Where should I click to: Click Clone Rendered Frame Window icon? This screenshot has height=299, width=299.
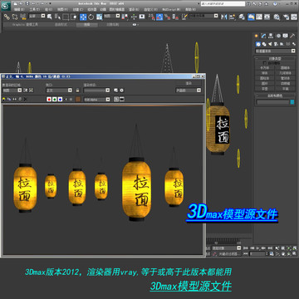click(14, 100)
